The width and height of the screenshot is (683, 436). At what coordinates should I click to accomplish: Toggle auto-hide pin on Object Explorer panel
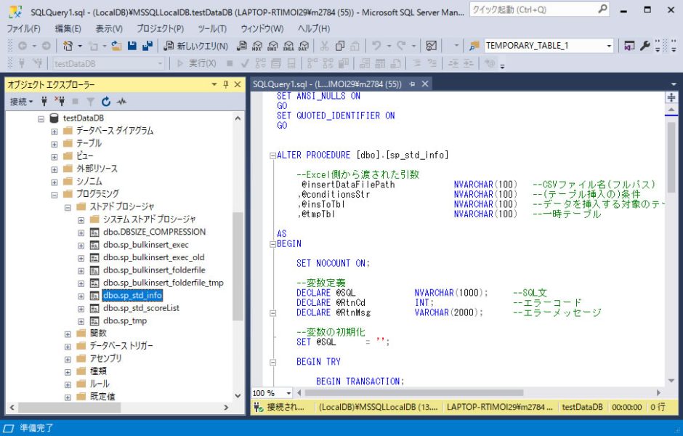pyautogui.click(x=226, y=84)
